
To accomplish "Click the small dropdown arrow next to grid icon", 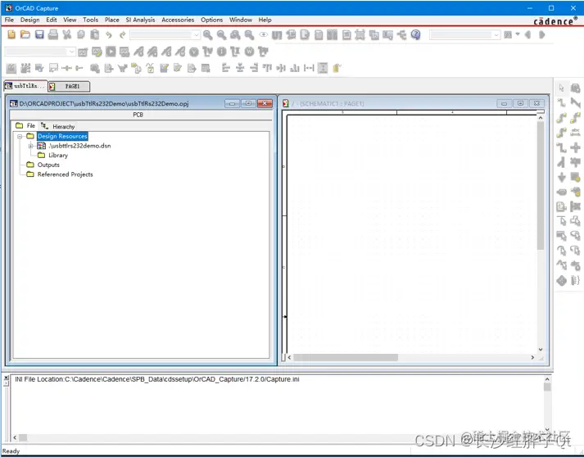I will (518, 34).
